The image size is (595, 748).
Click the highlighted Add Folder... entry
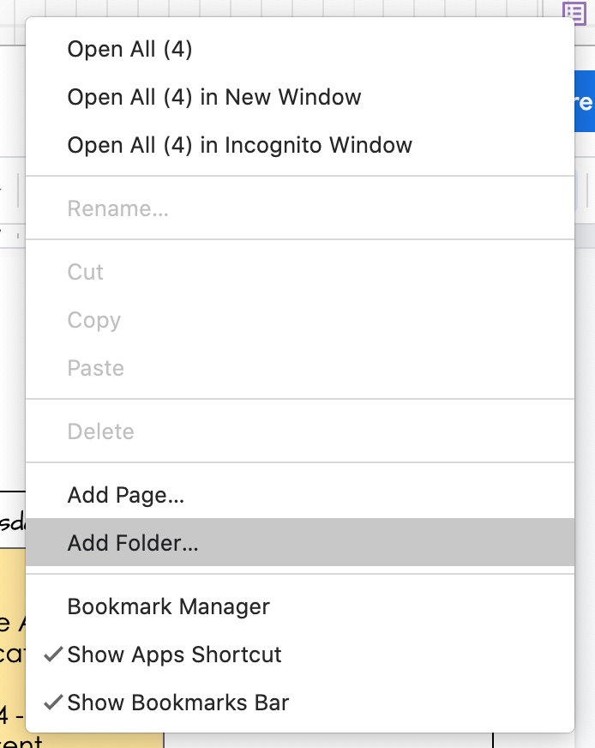tap(133, 543)
